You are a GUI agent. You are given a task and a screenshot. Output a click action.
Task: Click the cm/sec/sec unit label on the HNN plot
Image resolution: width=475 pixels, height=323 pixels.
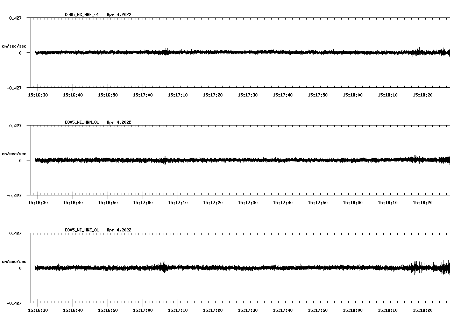[x=14, y=154]
